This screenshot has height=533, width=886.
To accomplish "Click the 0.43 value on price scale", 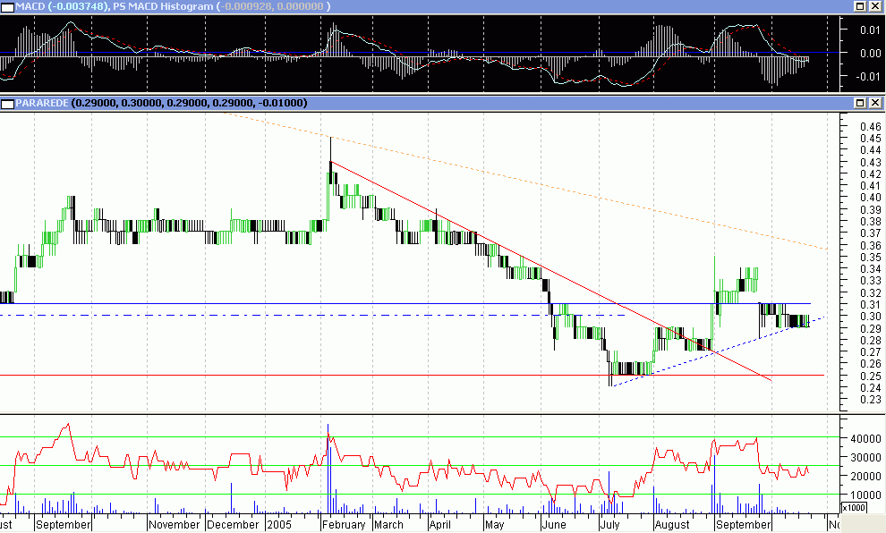I will point(870,162).
